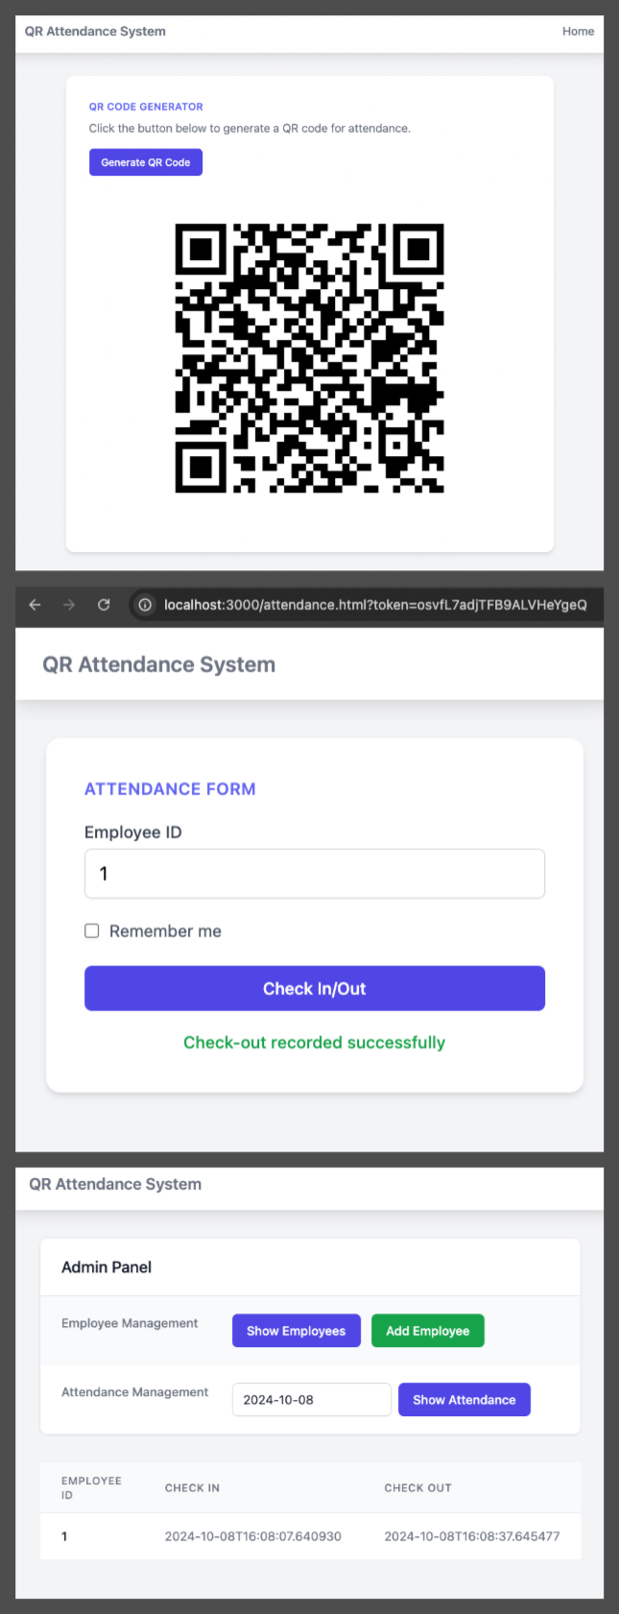
Task: Click the site info icon in address bar
Action: coord(145,605)
